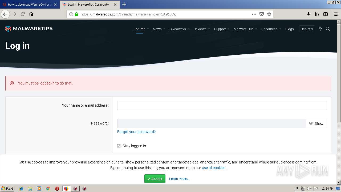Open the Giveaways nav item
Image resolution: width=341 pixels, height=192 pixels.
178,29
